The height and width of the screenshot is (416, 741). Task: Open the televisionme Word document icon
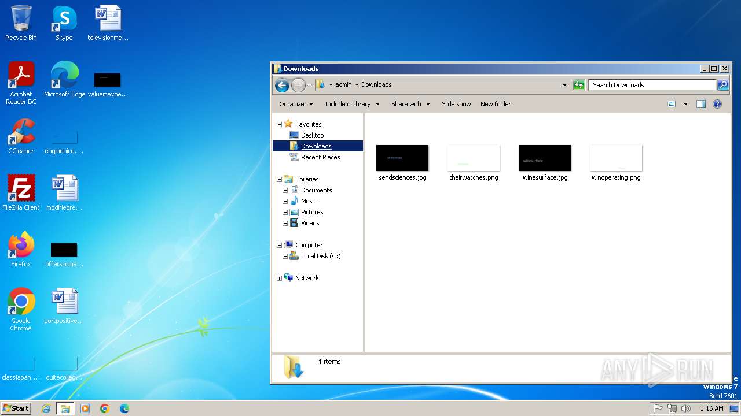pos(108,23)
